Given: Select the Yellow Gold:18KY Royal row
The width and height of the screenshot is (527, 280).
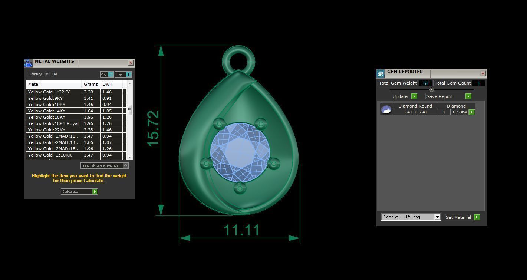Looking at the screenshot, I should (76, 123).
